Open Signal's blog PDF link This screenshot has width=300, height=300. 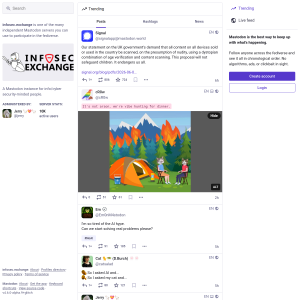[109, 72]
